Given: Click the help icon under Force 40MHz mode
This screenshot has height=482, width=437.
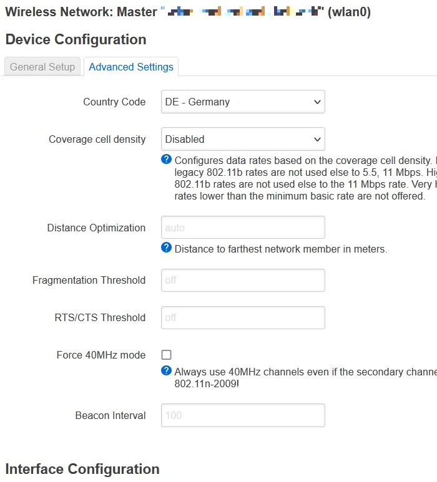Looking at the screenshot, I should pos(166,370).
